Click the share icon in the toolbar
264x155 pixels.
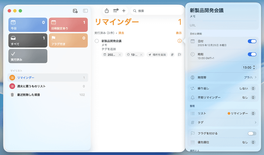[107, 11]
